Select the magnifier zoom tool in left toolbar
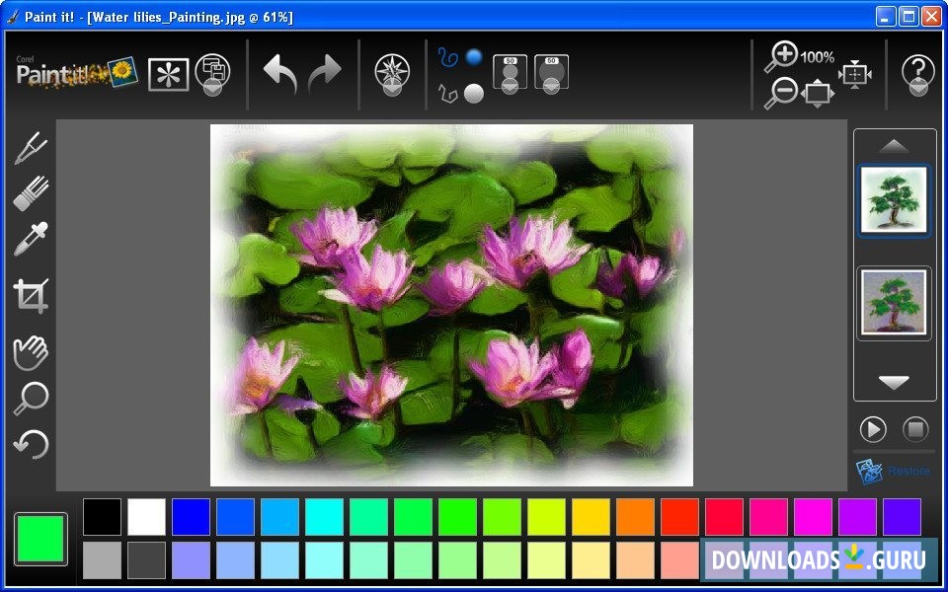 coord(31,399)
